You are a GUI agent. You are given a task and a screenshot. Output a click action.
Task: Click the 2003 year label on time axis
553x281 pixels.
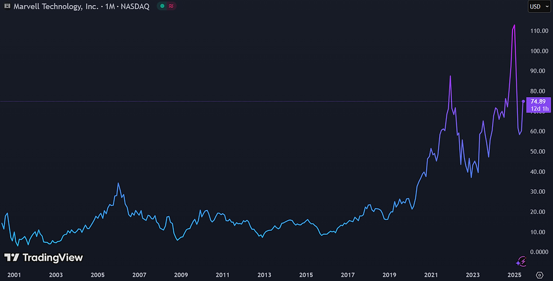click(56, 275)
